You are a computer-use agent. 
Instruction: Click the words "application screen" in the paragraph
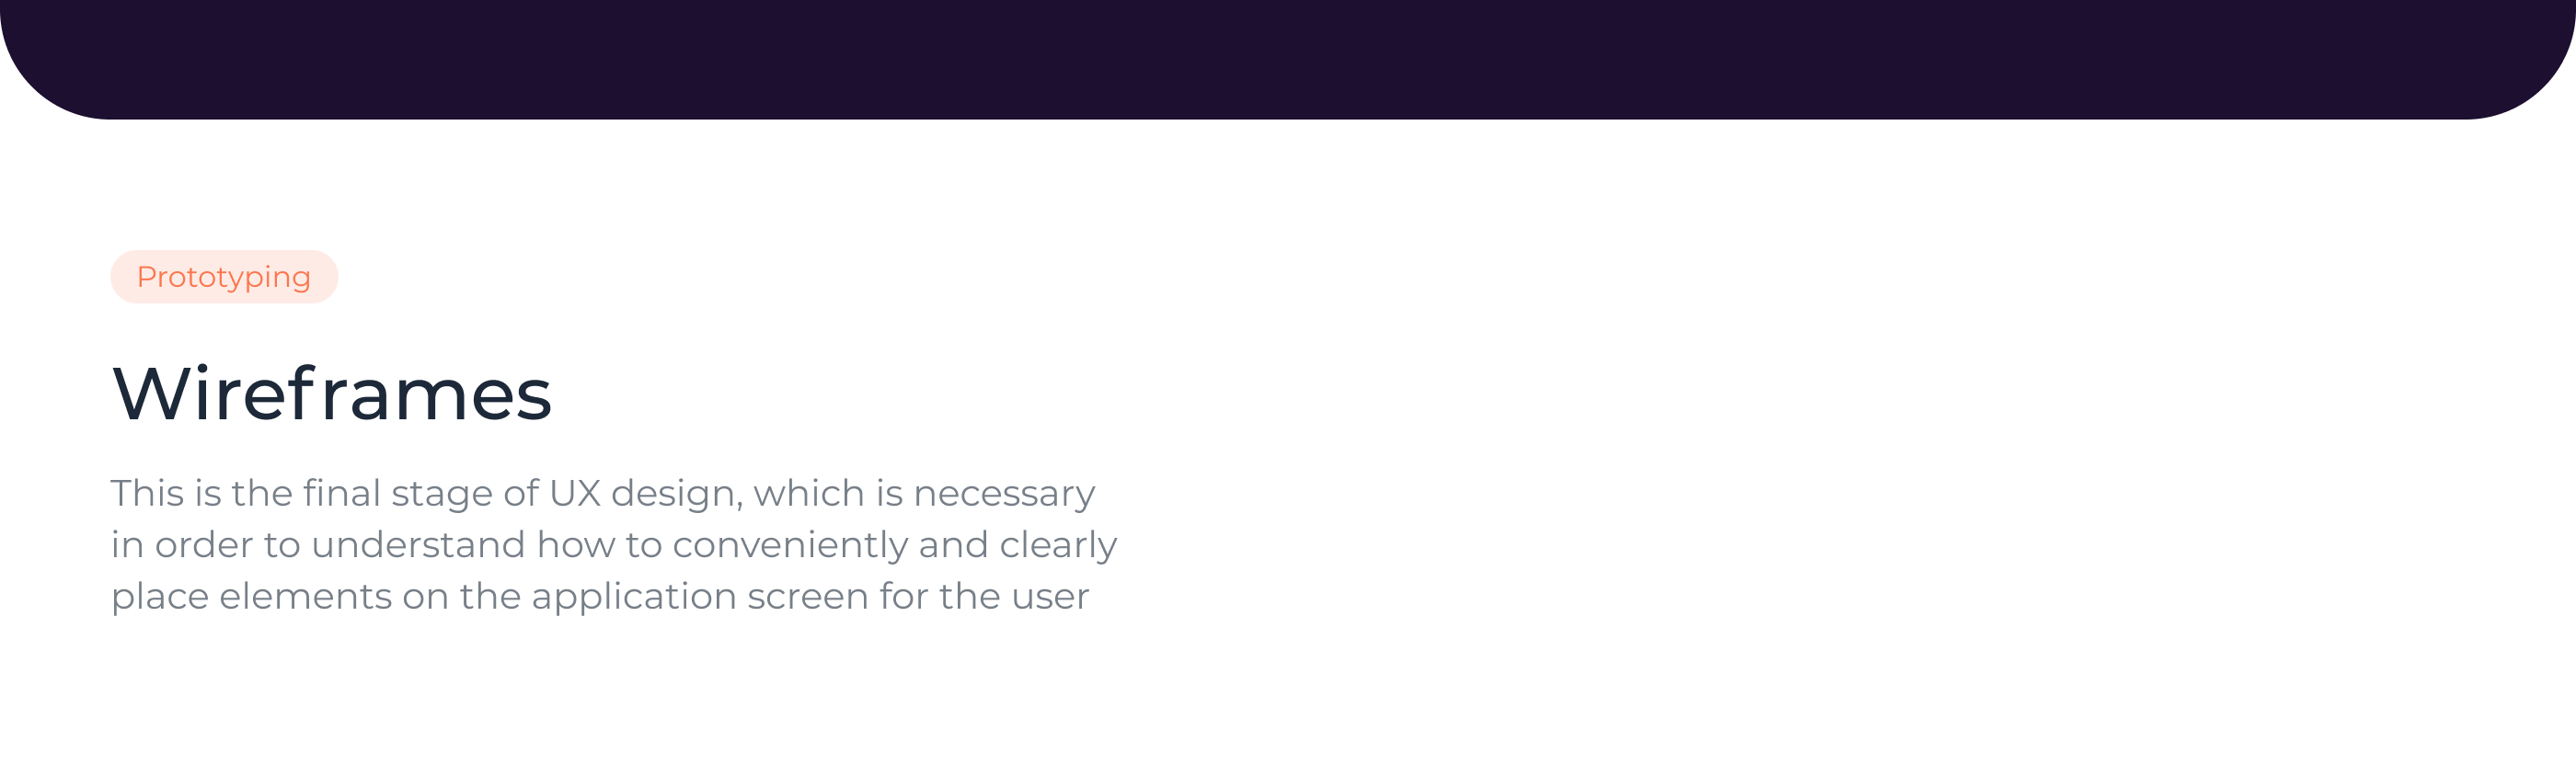click(x=699, y=597)
